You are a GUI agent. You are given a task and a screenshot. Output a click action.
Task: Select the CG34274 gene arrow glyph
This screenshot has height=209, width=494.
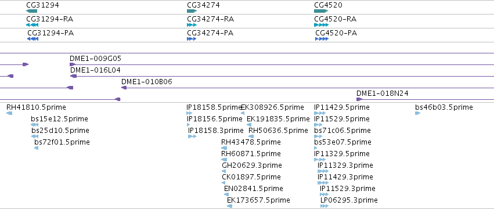(x=192, y=11)
